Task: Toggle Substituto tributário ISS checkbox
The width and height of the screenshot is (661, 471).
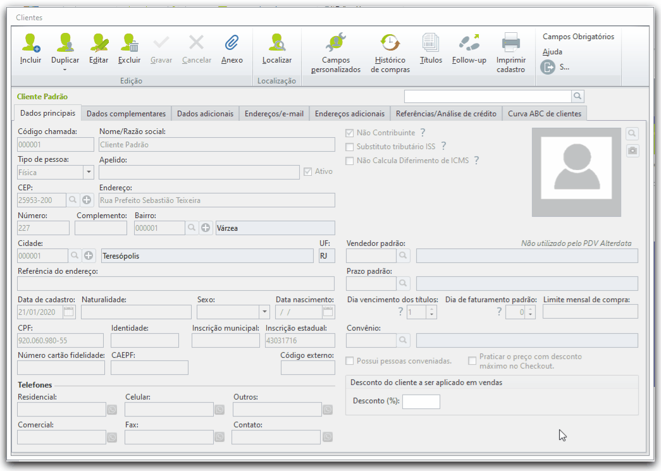Action: (x=349, y=147)
